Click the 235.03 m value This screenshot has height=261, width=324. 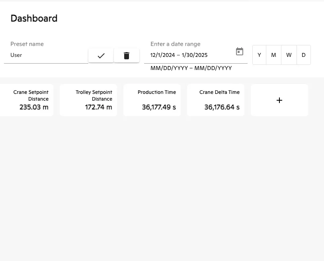34,107
